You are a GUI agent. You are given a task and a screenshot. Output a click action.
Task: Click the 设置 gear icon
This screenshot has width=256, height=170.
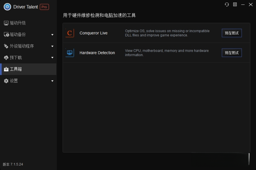tap(6, 81)
